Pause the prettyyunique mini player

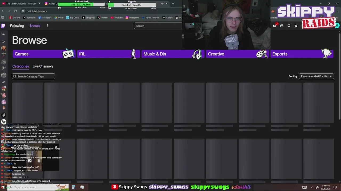pyautogui.click(x=39, y=161)
